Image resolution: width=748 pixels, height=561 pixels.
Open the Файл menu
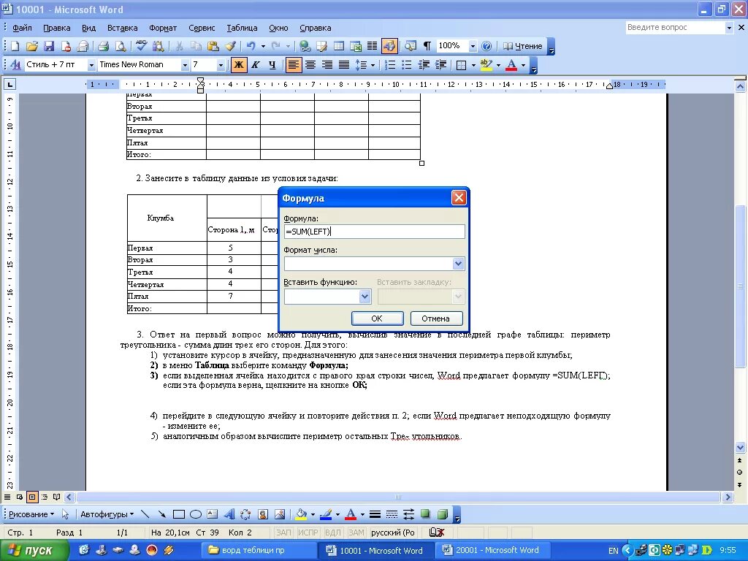(x=22, y=28)
